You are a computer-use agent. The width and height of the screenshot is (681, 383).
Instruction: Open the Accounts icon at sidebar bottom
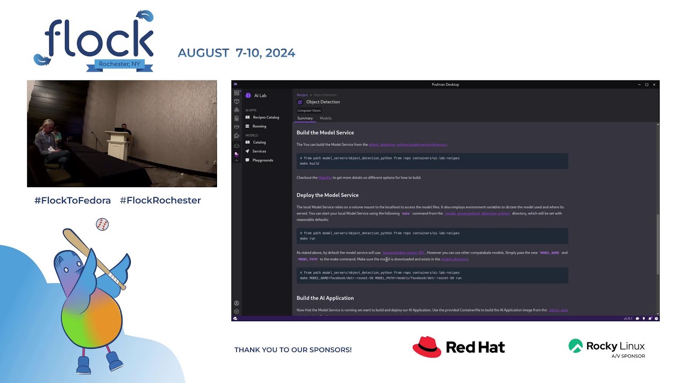pyautogui.click(x=237, y=303)
